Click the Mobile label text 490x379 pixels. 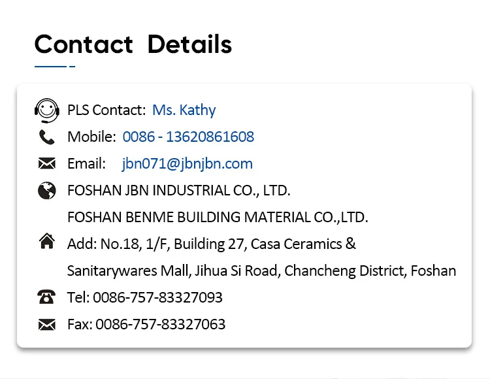click(x=91, y=137)
